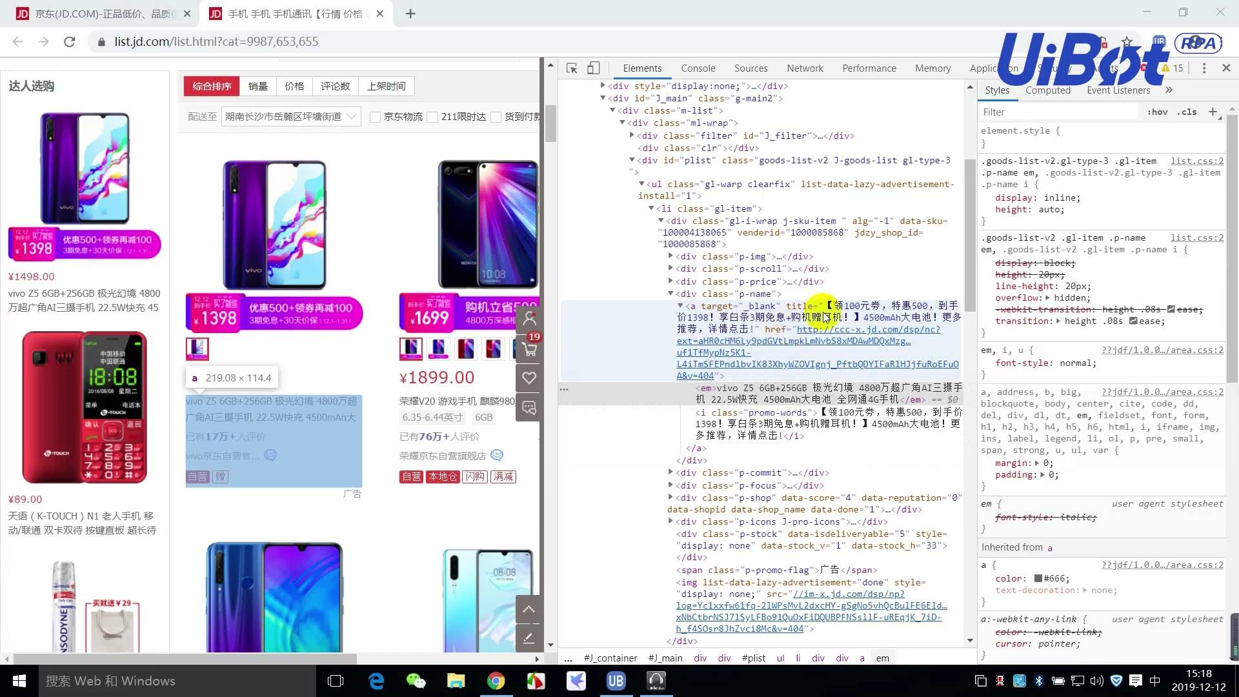Open the first list.css:2 source link
Screen dimensions: 1239x697
pos(1196,161)
